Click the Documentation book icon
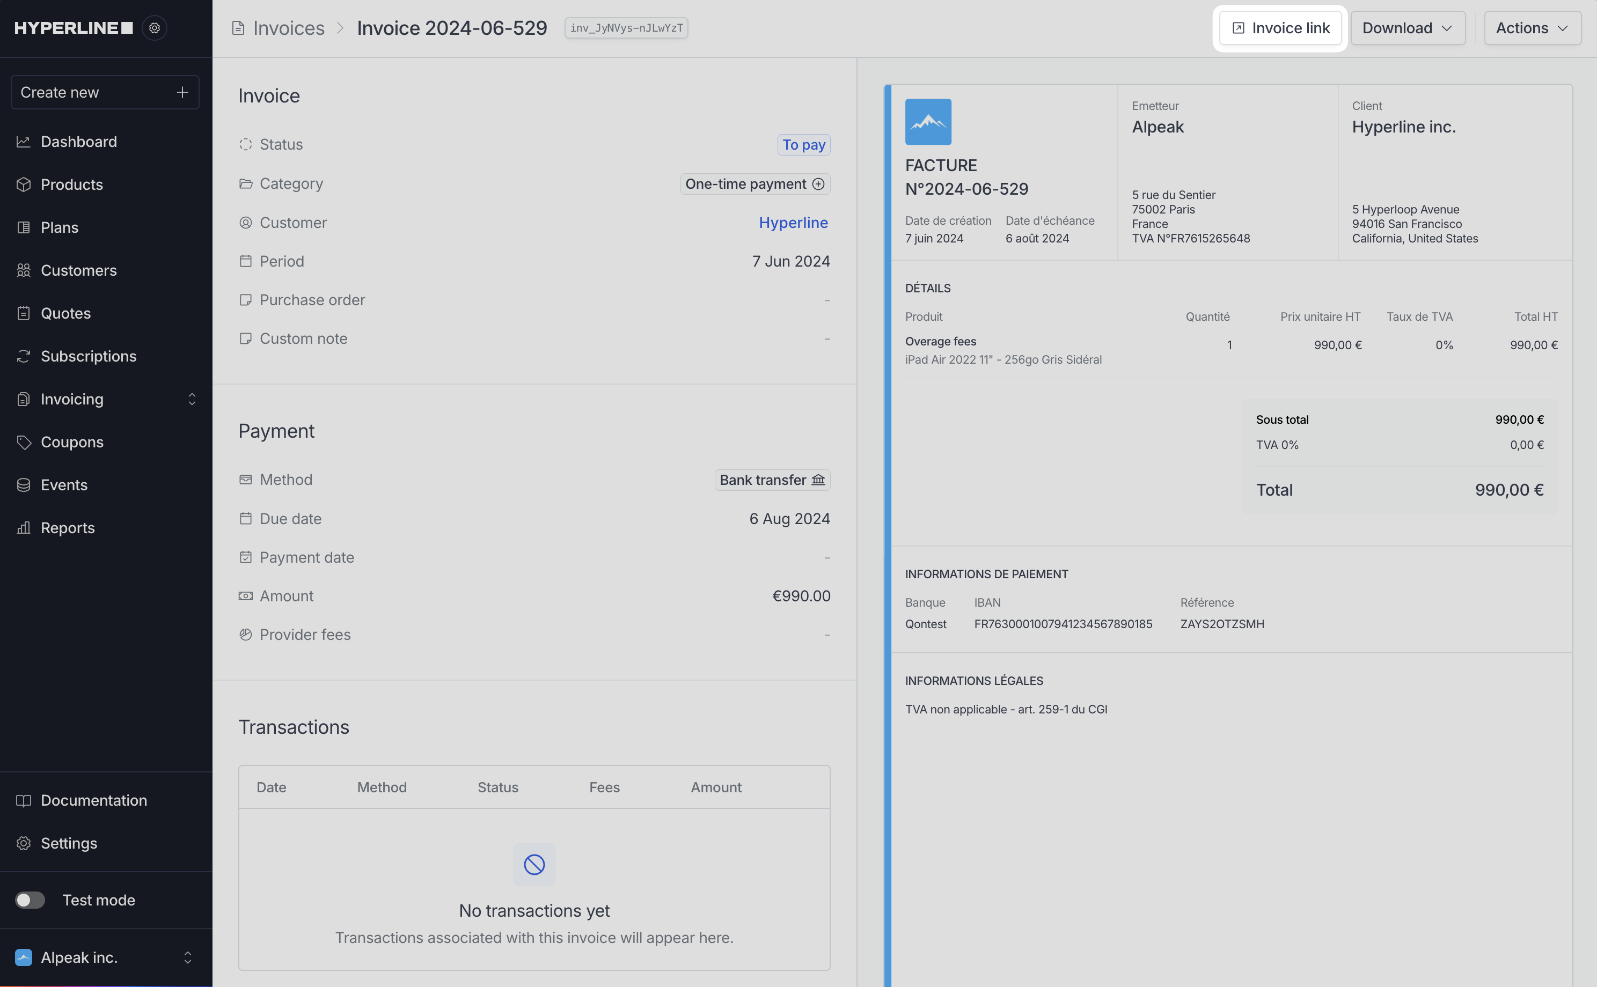Screen dimensions: 1597x987 click(24, 800)
